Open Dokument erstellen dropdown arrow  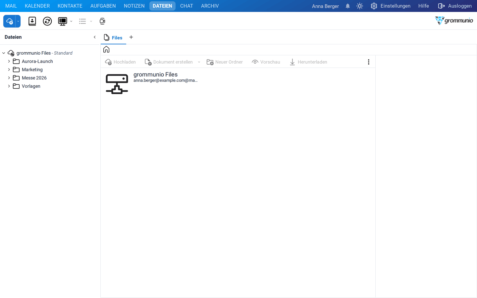click(x=199, y=62)
